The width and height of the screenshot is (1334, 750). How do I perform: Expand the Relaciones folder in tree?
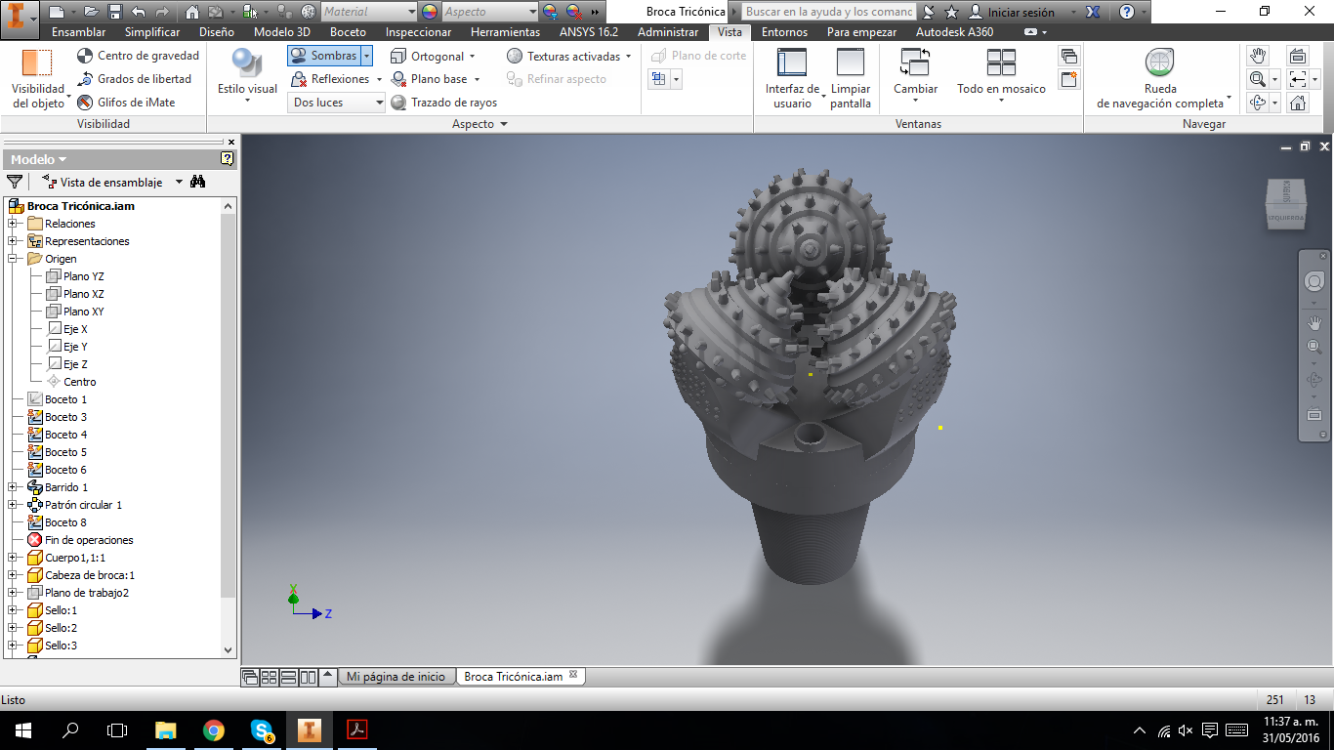(x=13, y=224)
